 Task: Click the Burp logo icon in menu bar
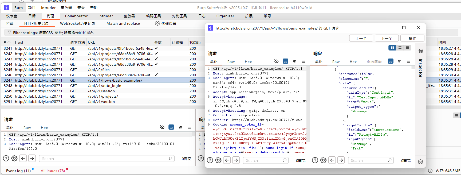point(6,7)
